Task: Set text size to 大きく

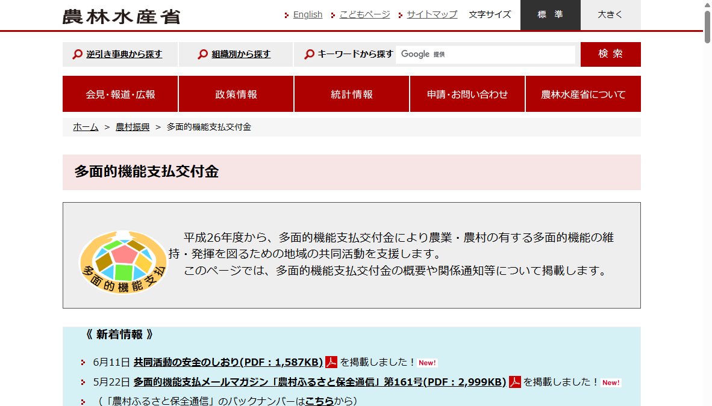Action: (x=611, y=15)
